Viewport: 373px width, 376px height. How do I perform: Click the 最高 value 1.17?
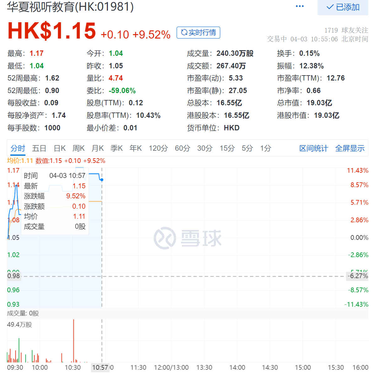(36, 53)
